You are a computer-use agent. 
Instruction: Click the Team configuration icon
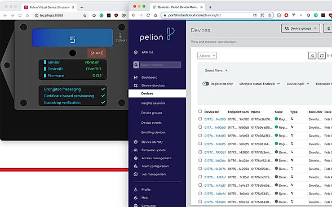[x=136, y=166]
